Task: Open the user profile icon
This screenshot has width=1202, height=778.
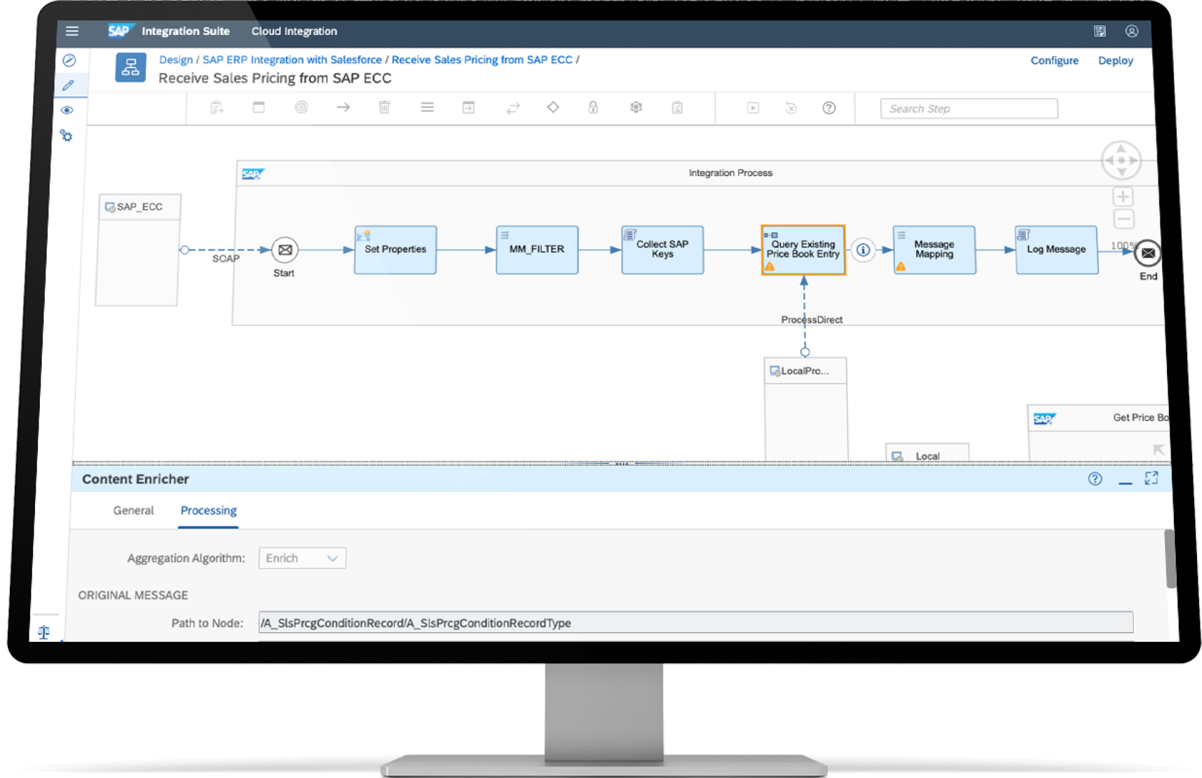Action: point(1131,31)
